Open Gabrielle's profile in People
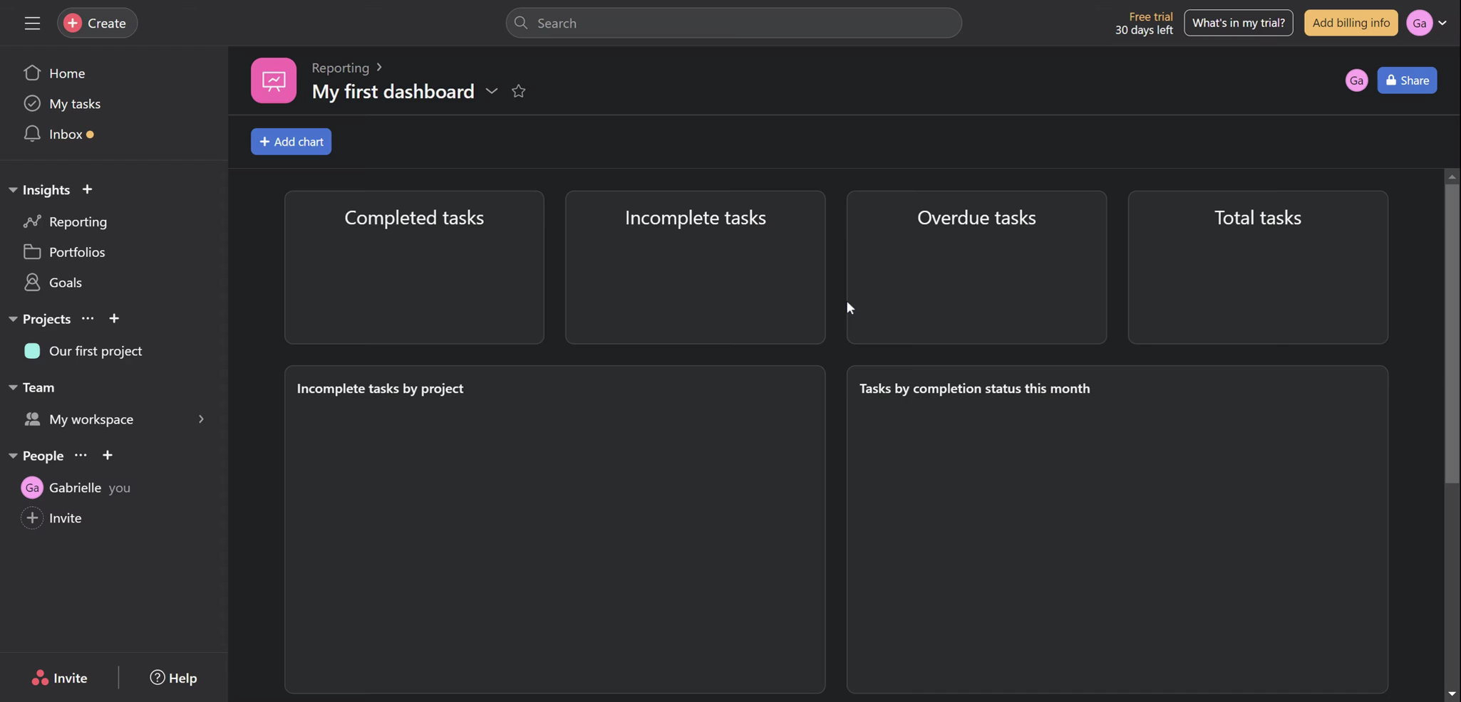Screen dimensions: 1461x702 click(x=75, y=488)
